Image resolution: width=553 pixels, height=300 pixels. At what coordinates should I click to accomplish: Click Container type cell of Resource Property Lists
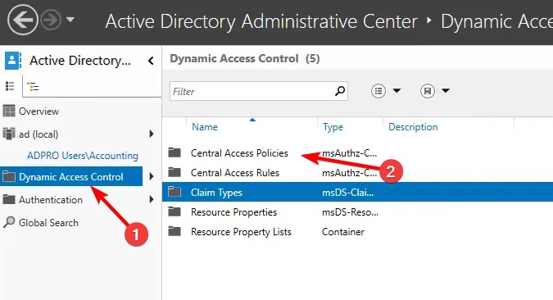[343, 232]
